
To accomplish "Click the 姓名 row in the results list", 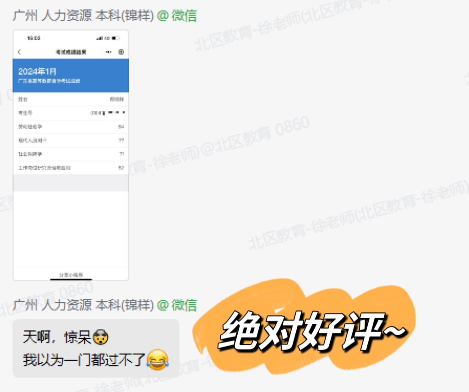I will 71,99.
